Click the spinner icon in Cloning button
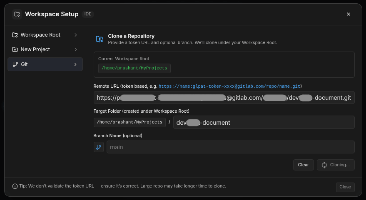 coord(324,165)
